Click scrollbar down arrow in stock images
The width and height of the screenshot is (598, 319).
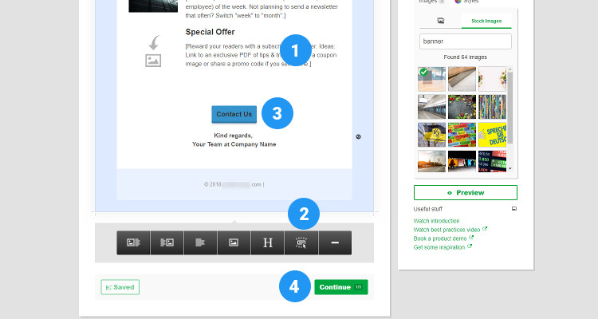point(510,168)
